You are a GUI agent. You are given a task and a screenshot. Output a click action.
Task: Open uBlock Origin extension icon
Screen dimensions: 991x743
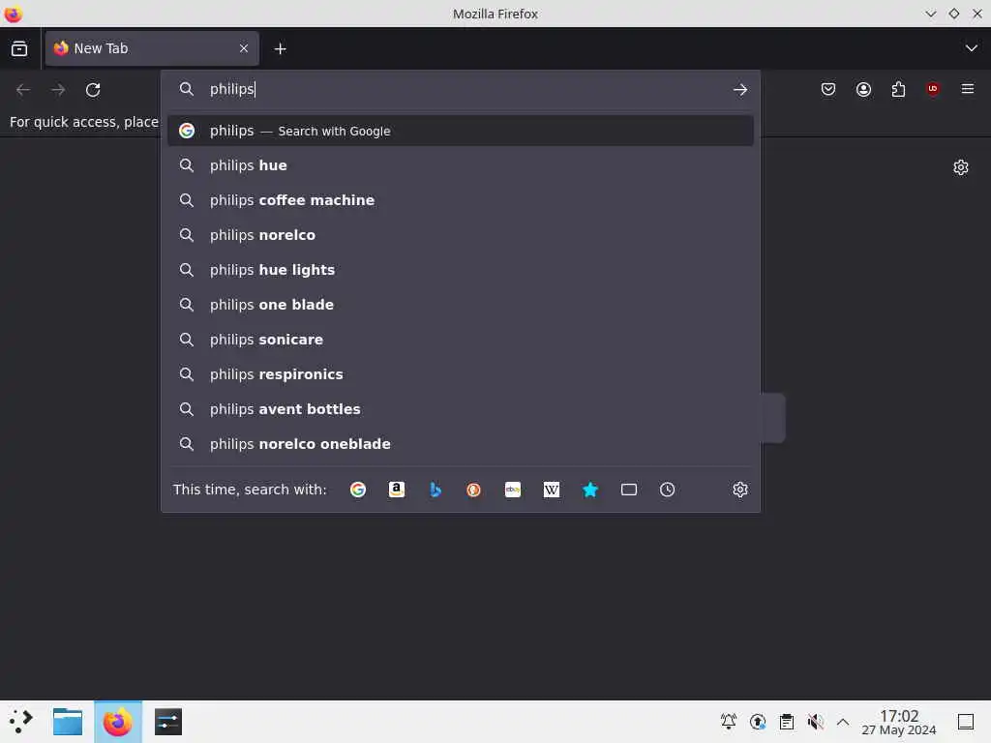[x=933, y=89]
